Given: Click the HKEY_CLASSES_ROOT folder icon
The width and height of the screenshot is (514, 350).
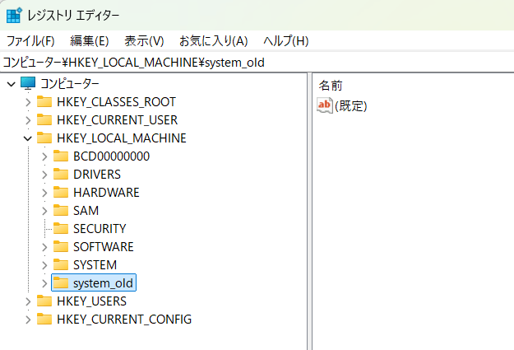Looking at the screenshot, I should [44, 101].
